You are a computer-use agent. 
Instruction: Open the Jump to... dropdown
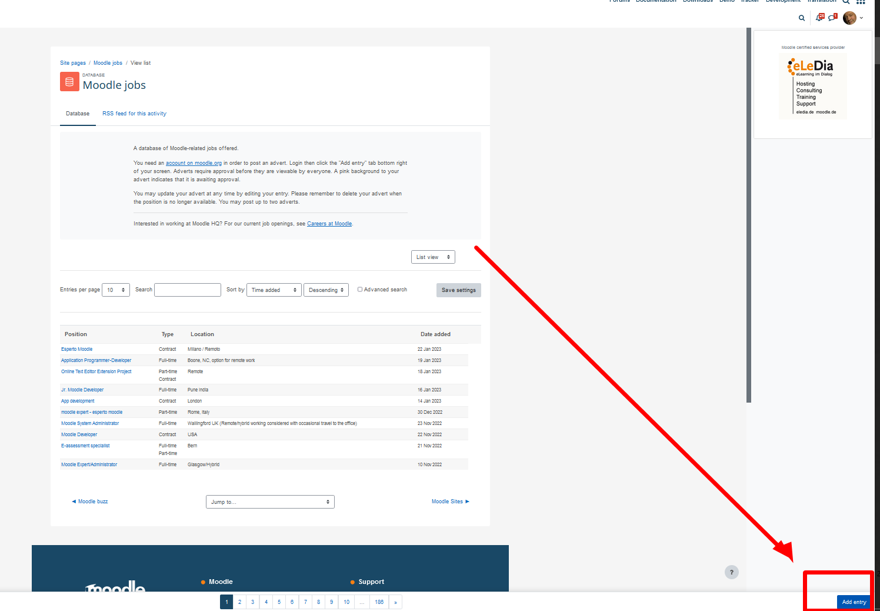point(270,502)
